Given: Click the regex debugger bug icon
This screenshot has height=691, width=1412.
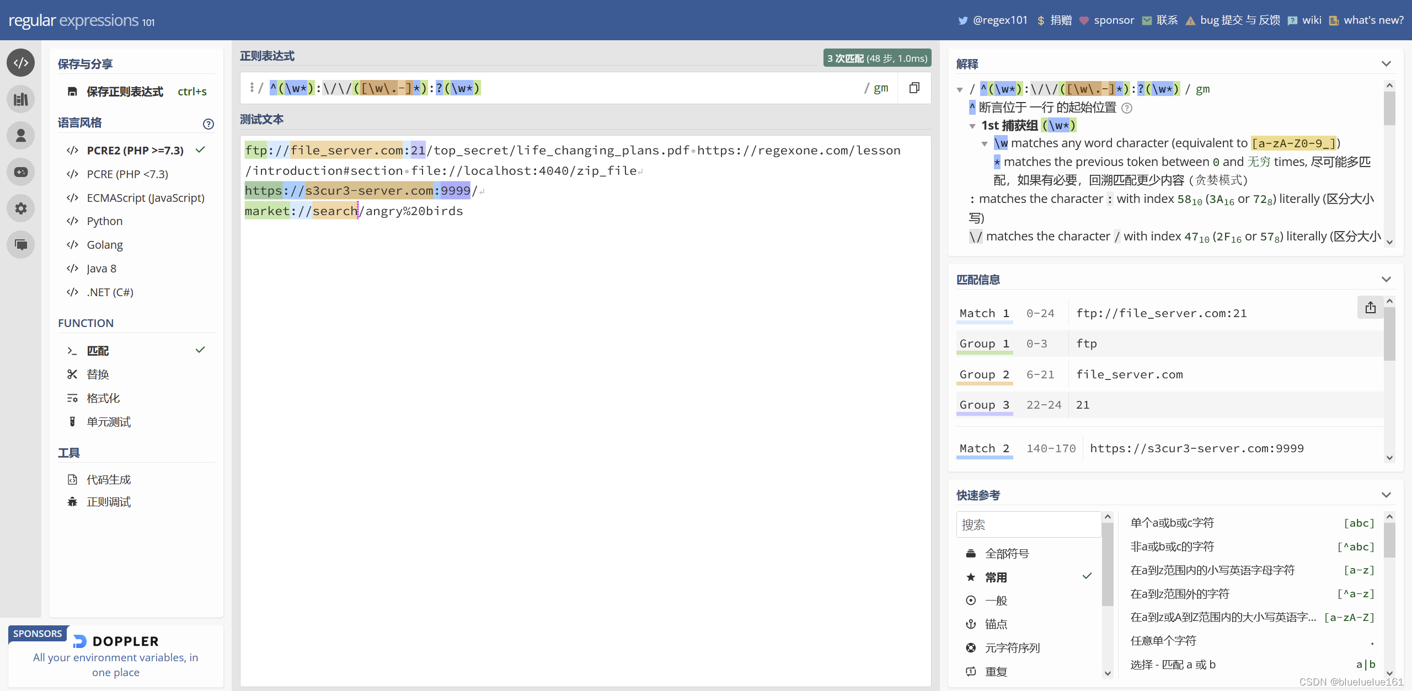Looking at the screenshot, I should 72,502.
